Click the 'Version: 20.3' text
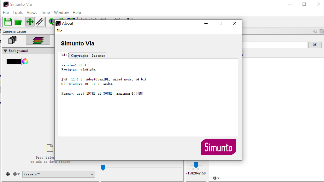Image resolution: width=324 pixels, height=182 pixels. tap(74, 65)
